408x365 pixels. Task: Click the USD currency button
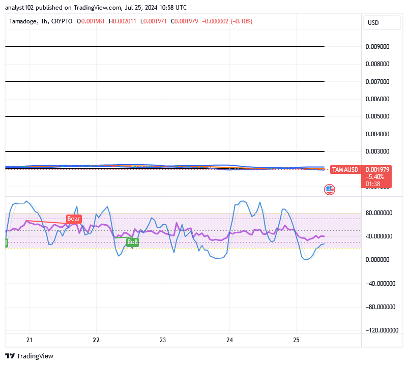tap(382, 23)
